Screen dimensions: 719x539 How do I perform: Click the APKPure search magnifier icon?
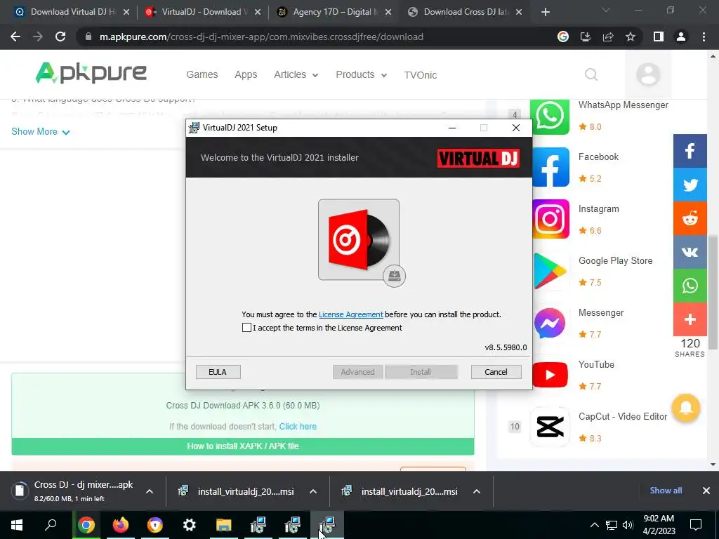(x=591, y=74)
